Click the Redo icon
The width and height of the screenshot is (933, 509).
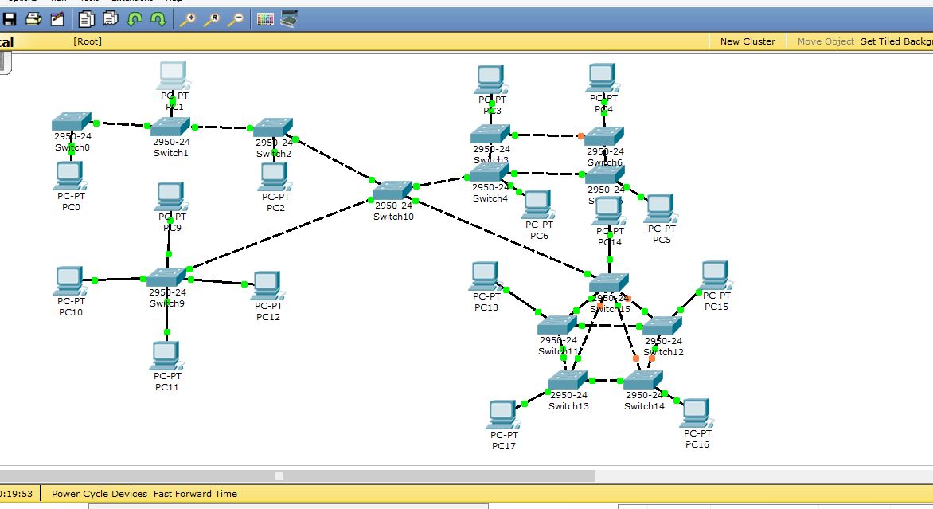(x=157, y=20)
